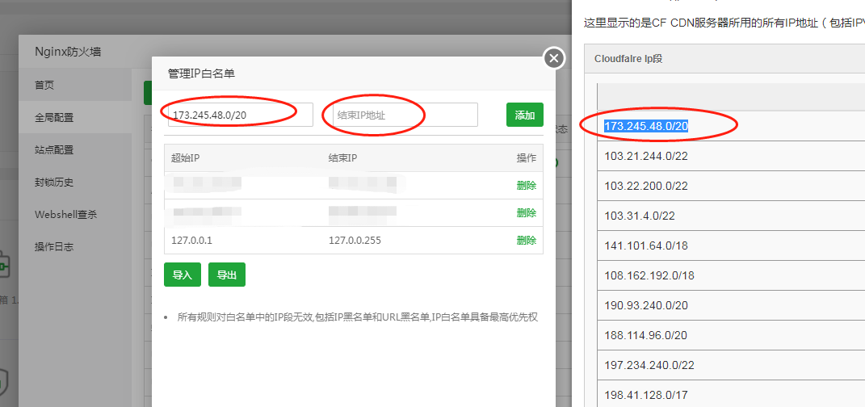Viewport: 865px width, 407px height.
Task: Open Webshell查杀 in the sidebar
Action: click(x=75, y=215)
